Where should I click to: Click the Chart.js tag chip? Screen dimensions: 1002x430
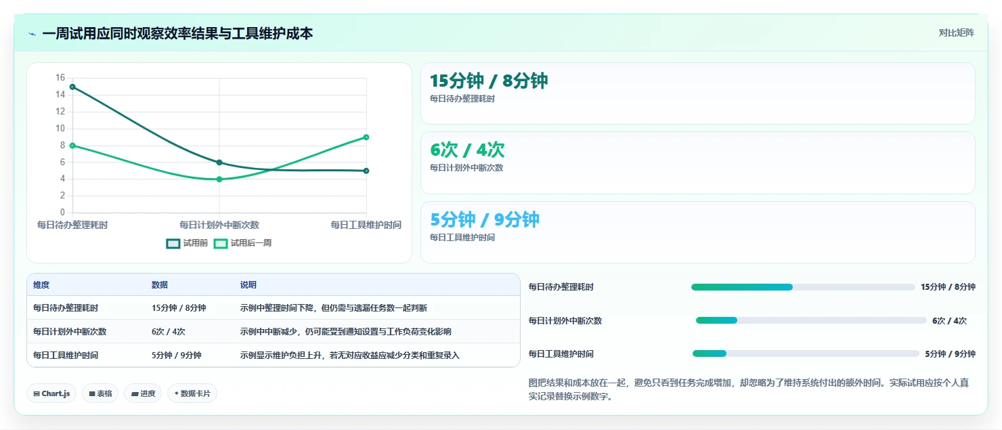pyautogui.click(x=51, y=393)
